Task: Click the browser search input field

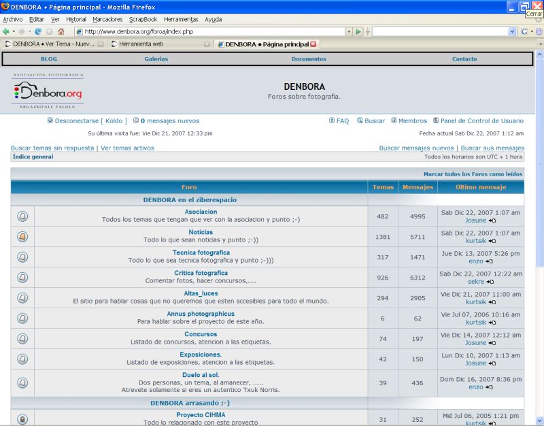Action: [x=441, y=31]
